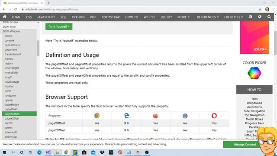The height and width of the screenshot is (156, 277).
Task: Open Chrome three-dot menu
Action: [x=273, y=10]
